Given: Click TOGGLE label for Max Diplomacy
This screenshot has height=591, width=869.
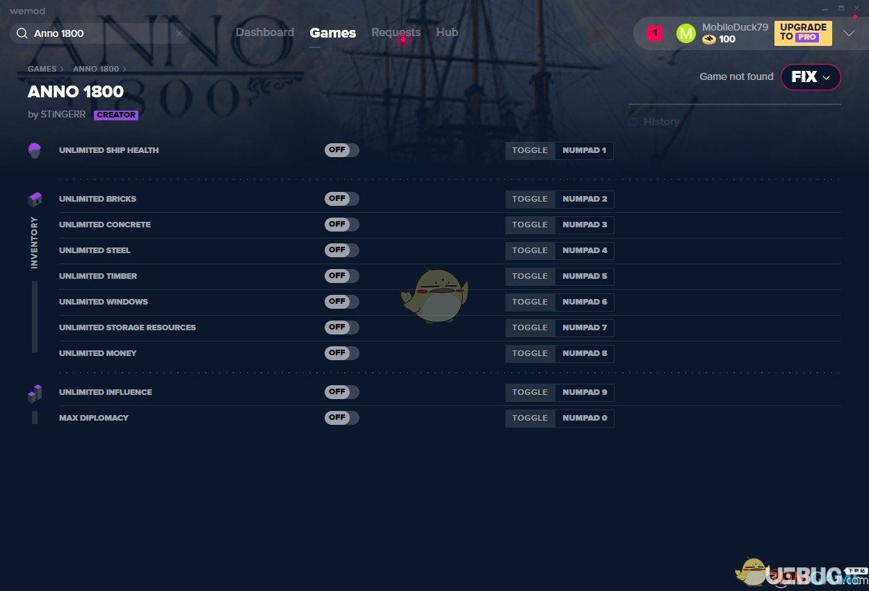Looking at the screenshot, I should pos(530,418).
